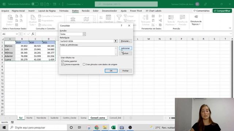Expand the formula bar
Image resolution: width=234 pixels, height=131 pixels.
click(x=231, y=34)
